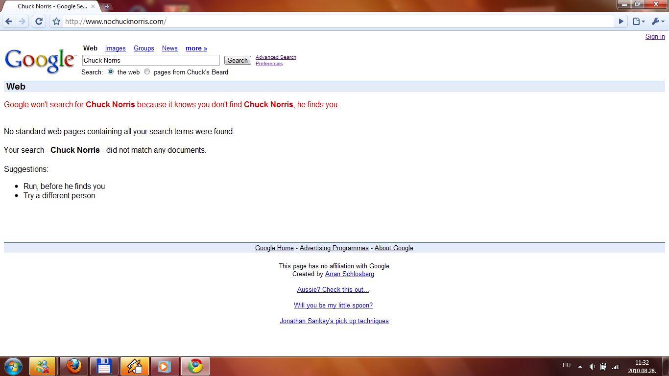Open the Sign in link
This screenshot has height=376, width=669.
pos(655,37)
